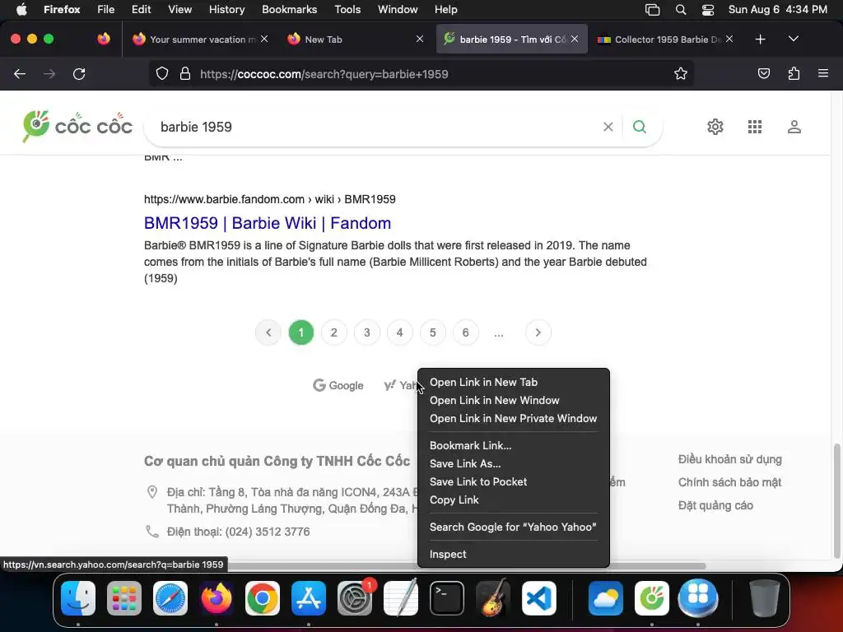Image resolution: width=843 pixels, height=632 pixels.
Task: Open the apps grid menu
Action: tap(755, 127)
